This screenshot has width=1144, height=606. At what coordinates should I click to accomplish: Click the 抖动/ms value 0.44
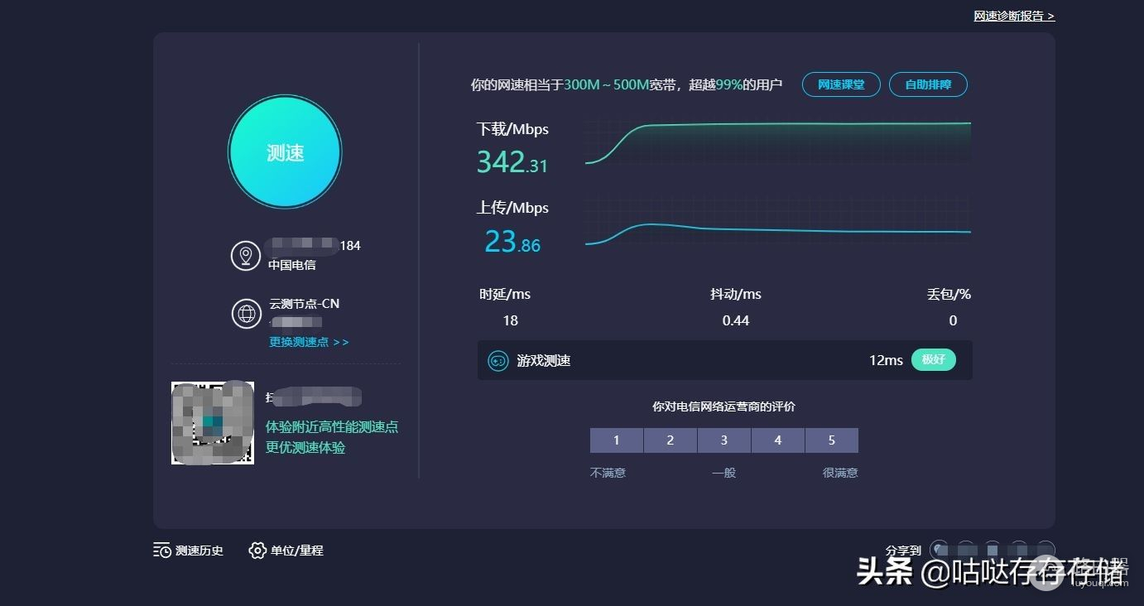click(x=736, y=320)
